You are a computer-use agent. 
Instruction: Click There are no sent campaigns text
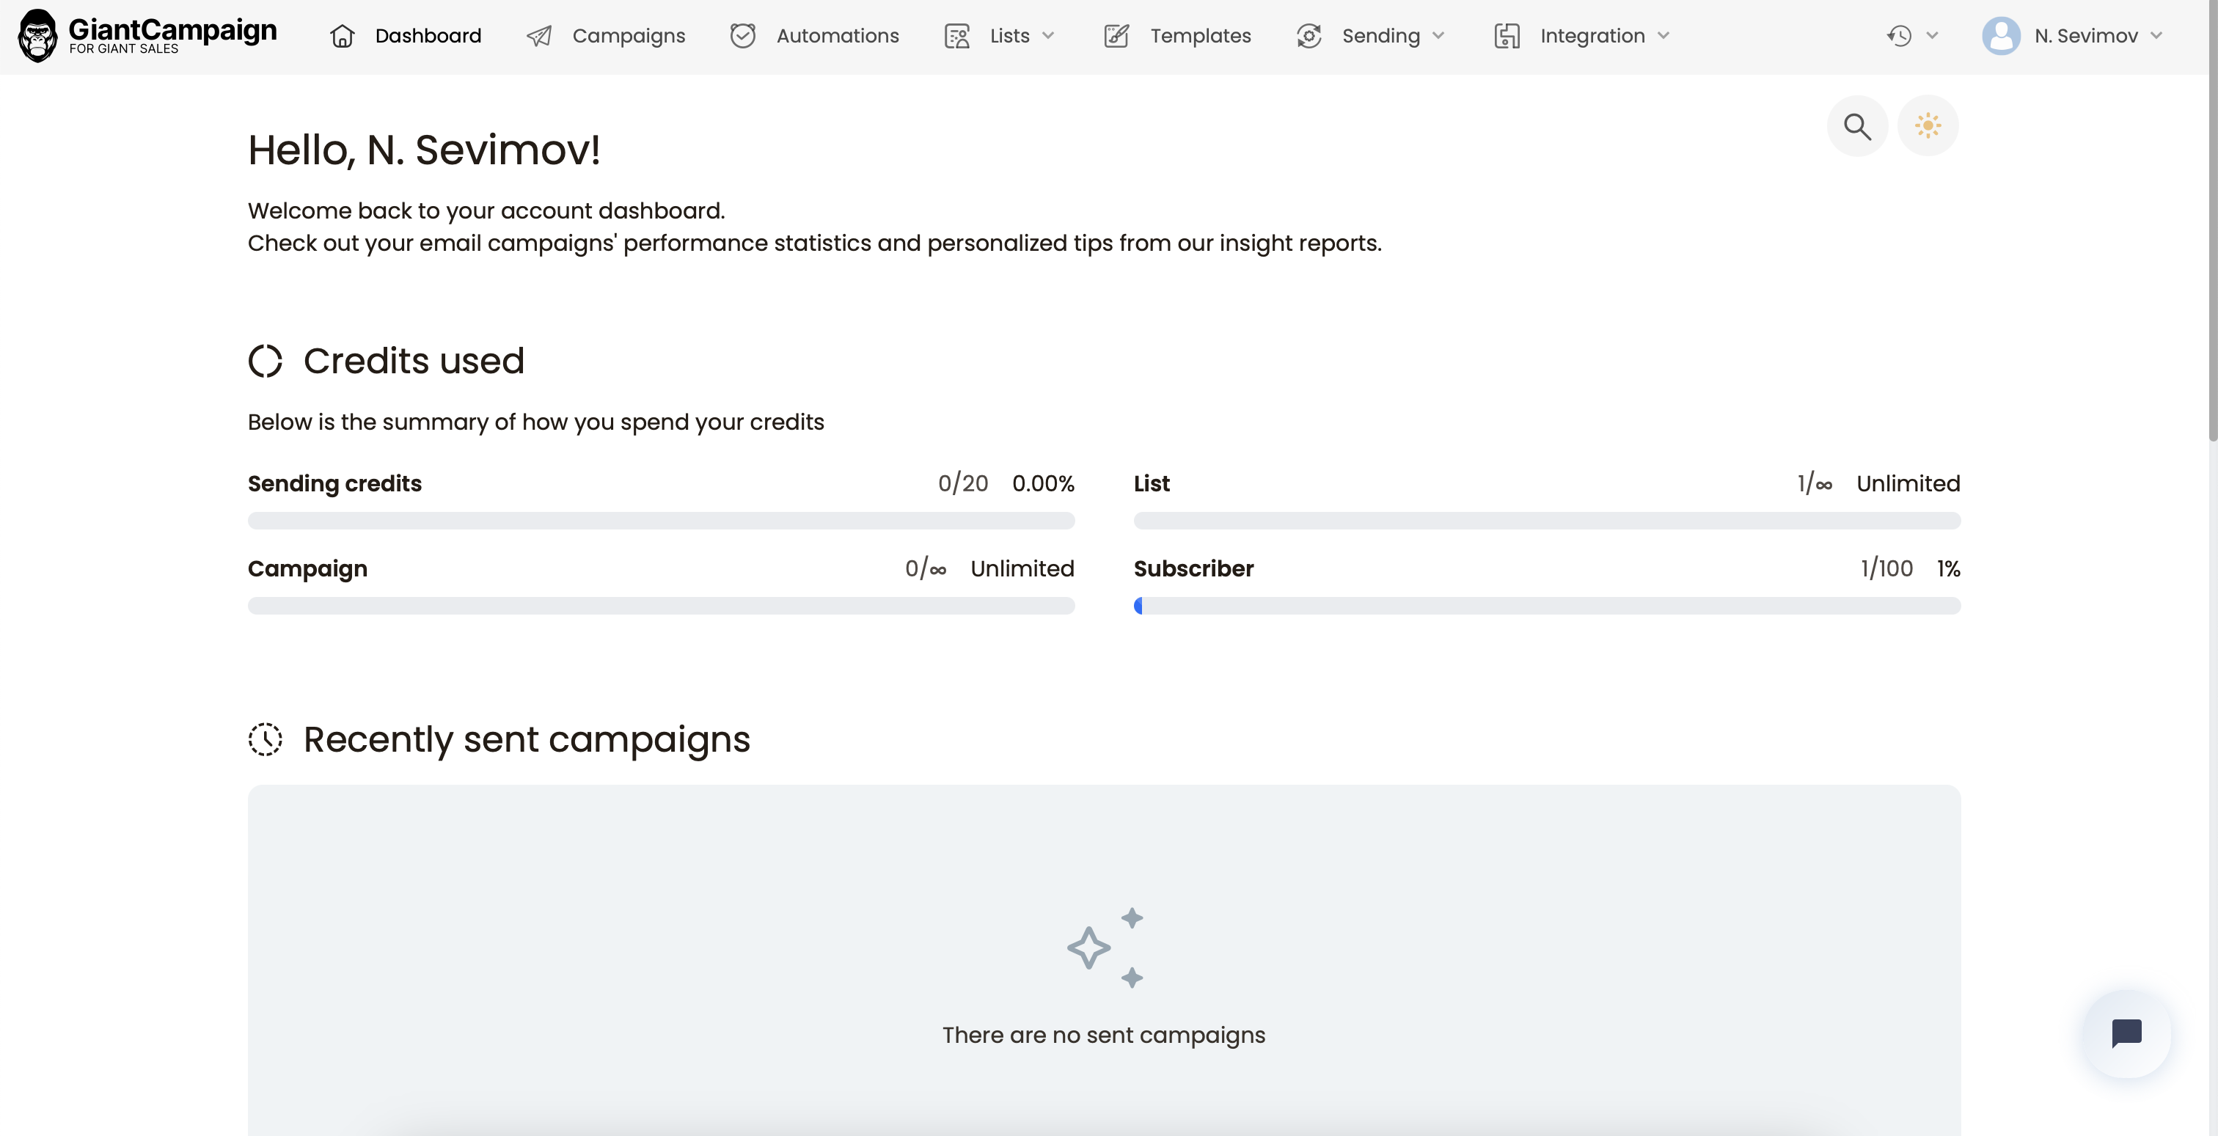click(x=1104, y=1036)
